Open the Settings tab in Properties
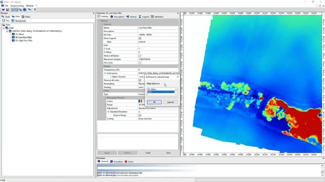This screenshot has height=182, width=325. [103, 16]
